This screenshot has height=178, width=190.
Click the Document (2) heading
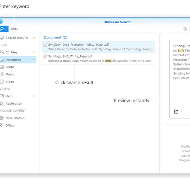[56, 38]
